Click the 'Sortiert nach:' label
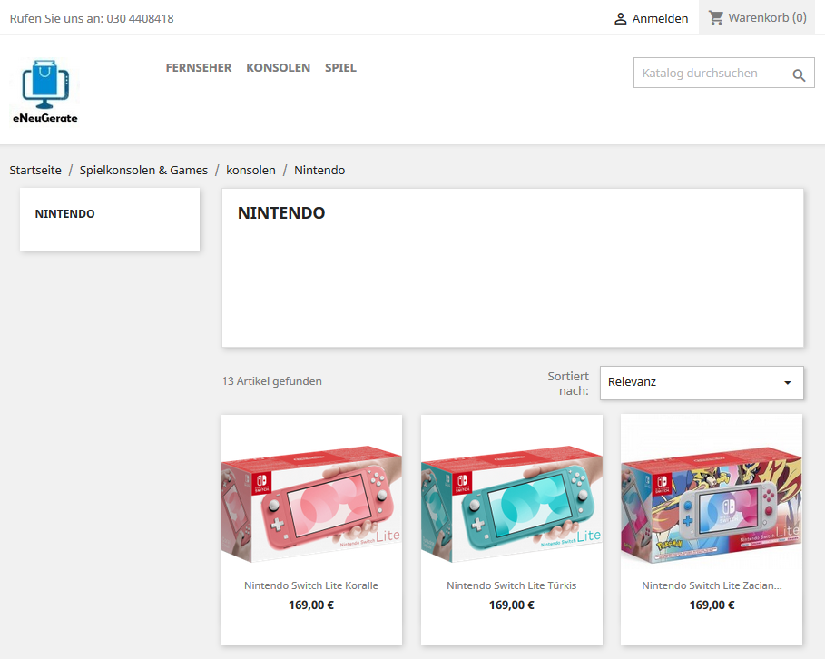The width and height of the screenshot is (825, 659). point(568,383)
